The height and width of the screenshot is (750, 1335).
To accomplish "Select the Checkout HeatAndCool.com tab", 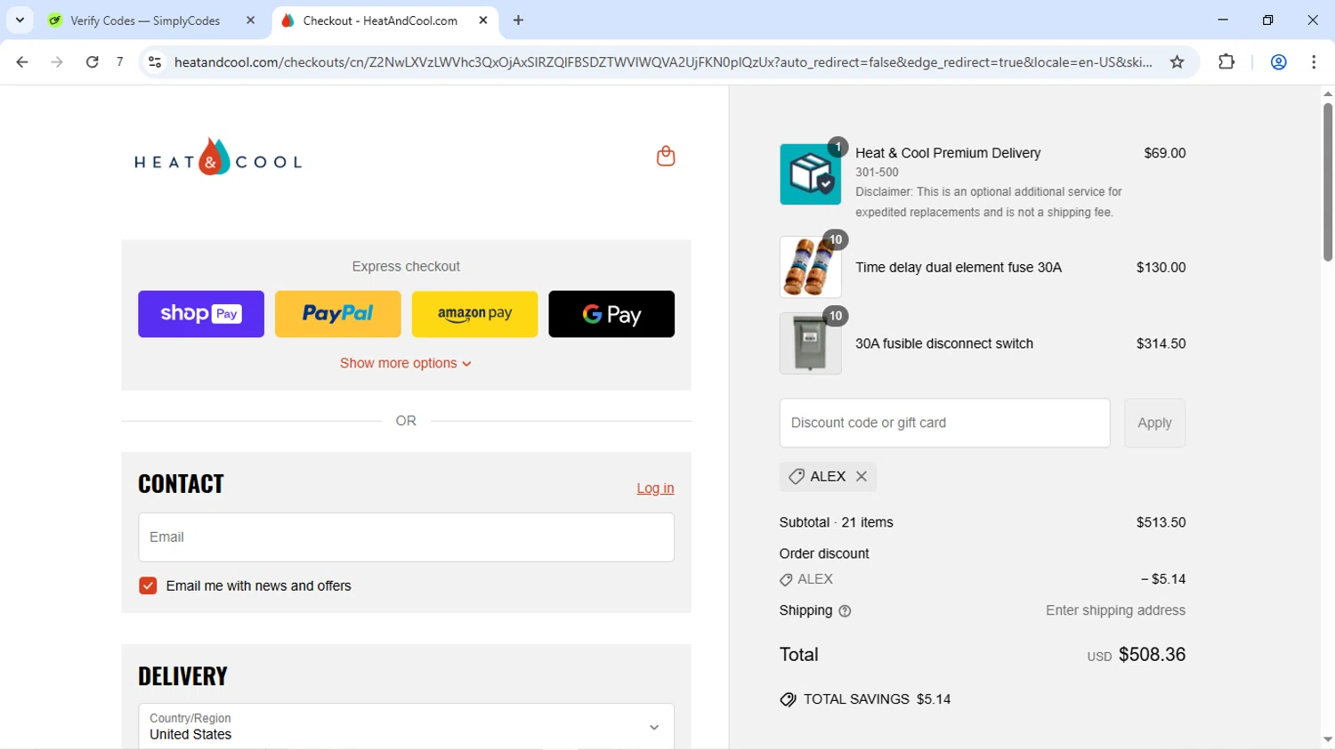I will pyautogui.click(x=380, y=20).
